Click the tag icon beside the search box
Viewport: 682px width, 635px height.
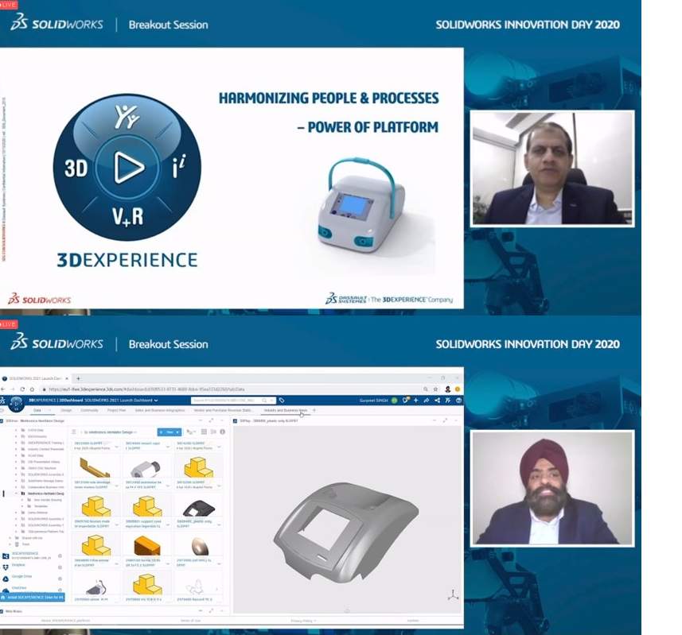282,401
